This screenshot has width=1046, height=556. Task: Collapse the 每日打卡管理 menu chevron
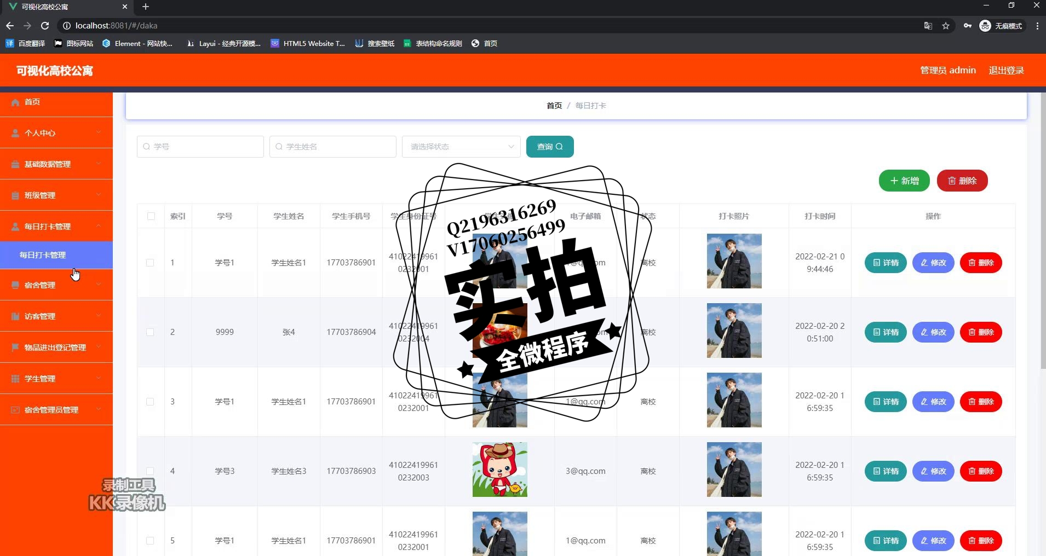tap(99, 226)
